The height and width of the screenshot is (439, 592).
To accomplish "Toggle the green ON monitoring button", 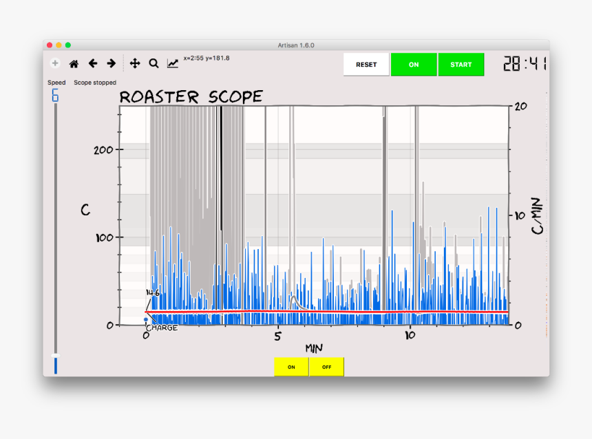I will pyautogui.click(x=413, y=65).
